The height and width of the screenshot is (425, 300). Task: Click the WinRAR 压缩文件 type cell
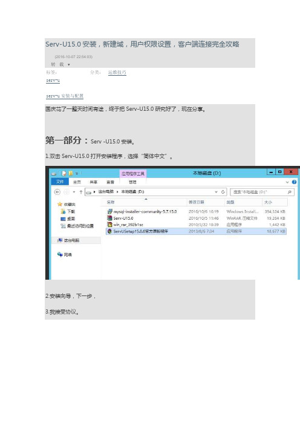point(242,218)
